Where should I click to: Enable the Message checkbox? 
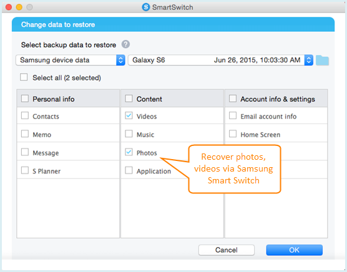(25, 152)
